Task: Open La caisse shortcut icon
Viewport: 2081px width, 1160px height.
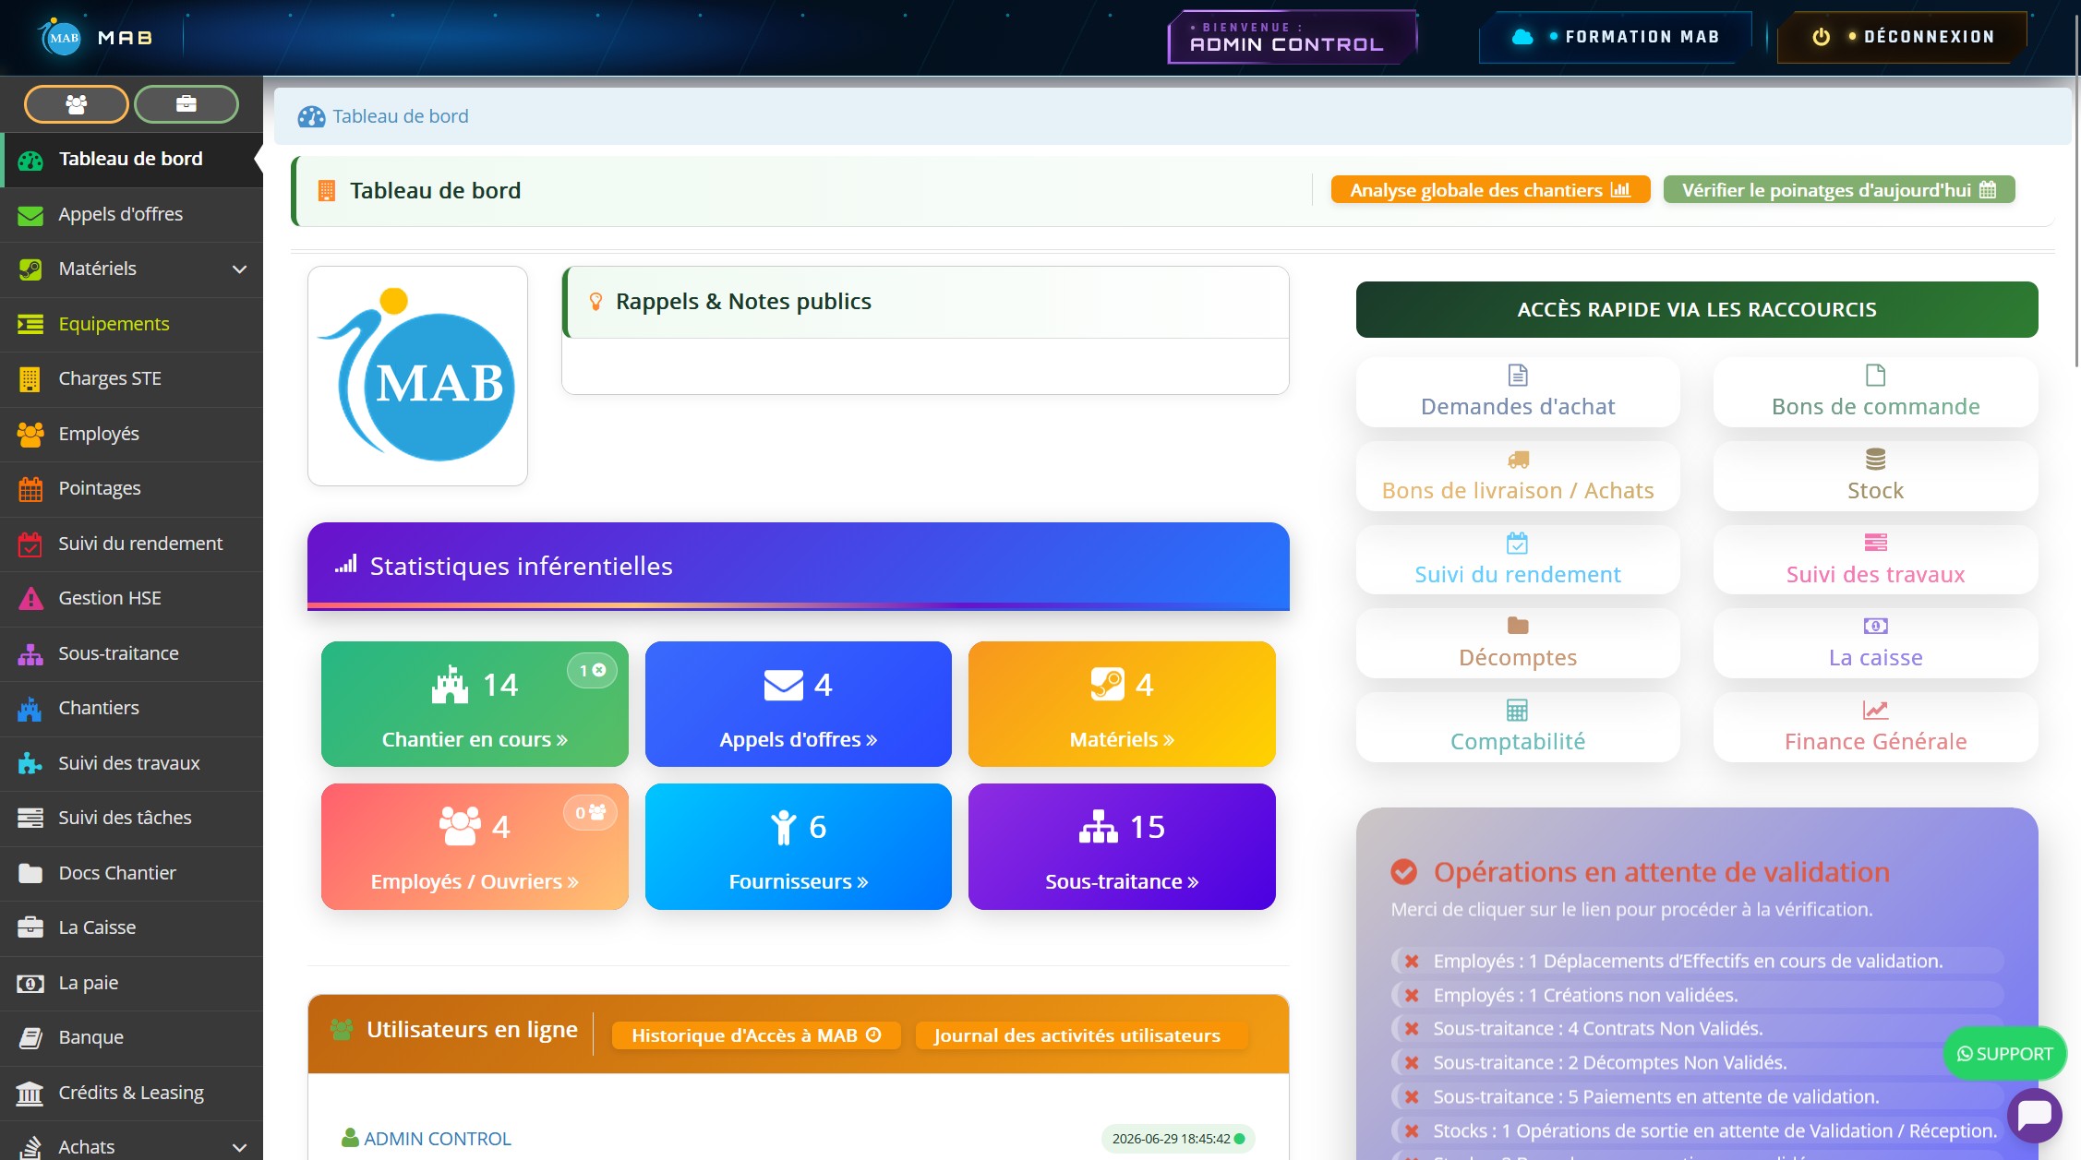Action: pyautogui.click(x=1875, y=627)
